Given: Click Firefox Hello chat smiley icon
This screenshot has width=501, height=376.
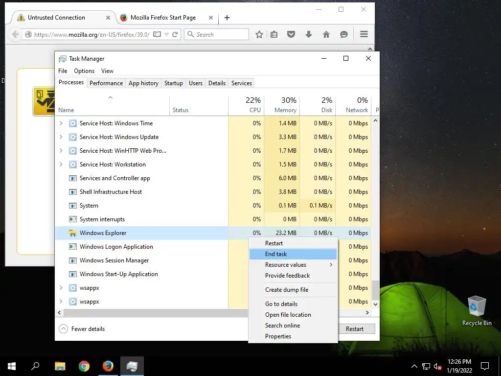Looking at the screenshot, I should 344,34.
